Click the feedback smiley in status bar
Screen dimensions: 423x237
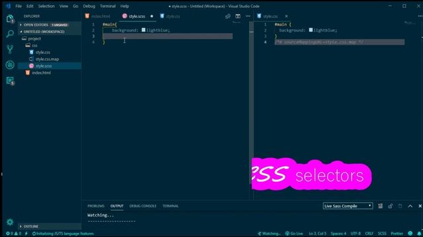[x=410, y=234]
